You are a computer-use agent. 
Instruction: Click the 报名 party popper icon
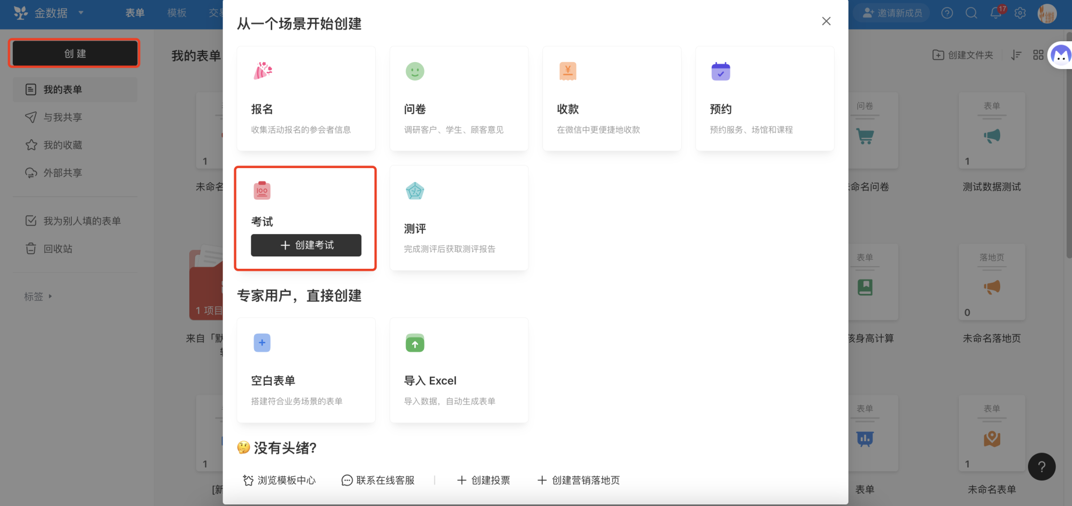(263, 71)
